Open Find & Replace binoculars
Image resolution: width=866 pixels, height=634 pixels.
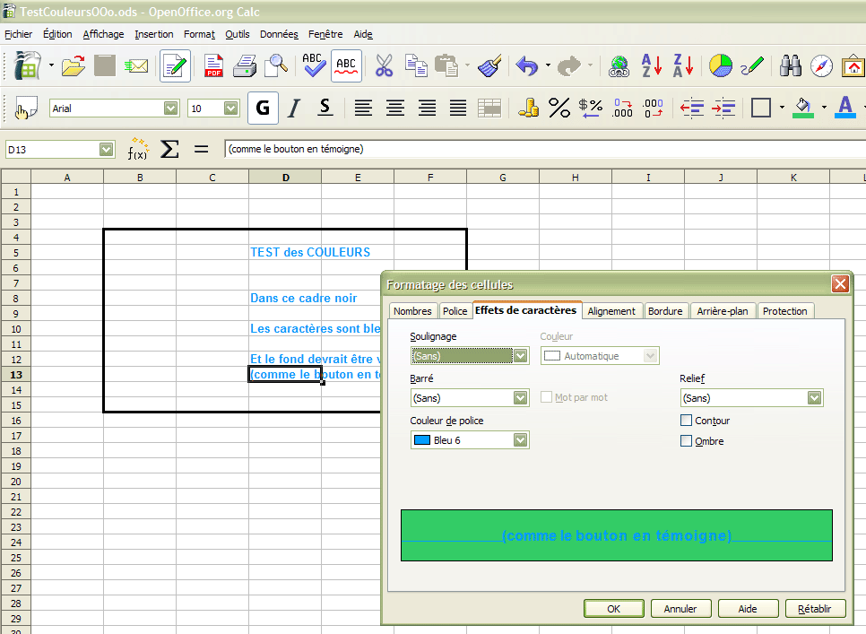click(x=791, y=66)
